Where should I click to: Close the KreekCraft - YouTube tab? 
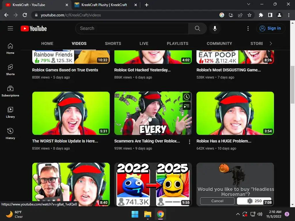(67, 5)
